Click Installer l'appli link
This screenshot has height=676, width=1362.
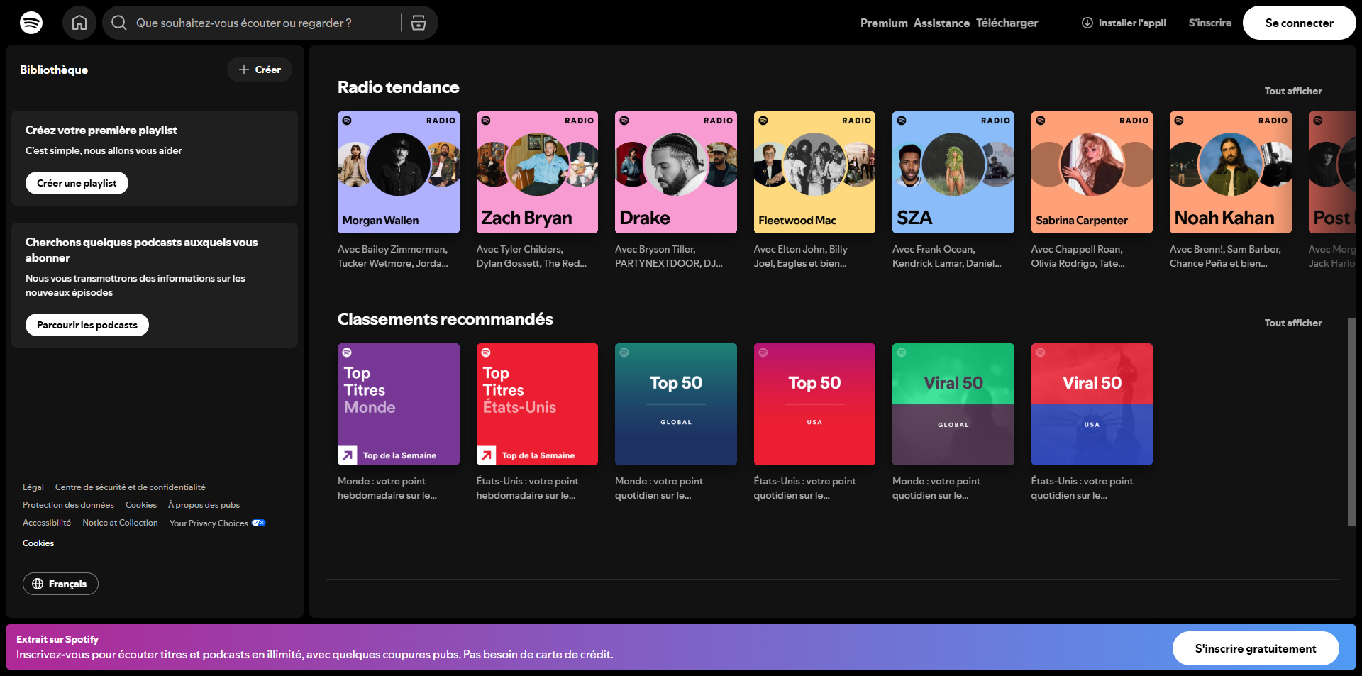(1124, 23)
